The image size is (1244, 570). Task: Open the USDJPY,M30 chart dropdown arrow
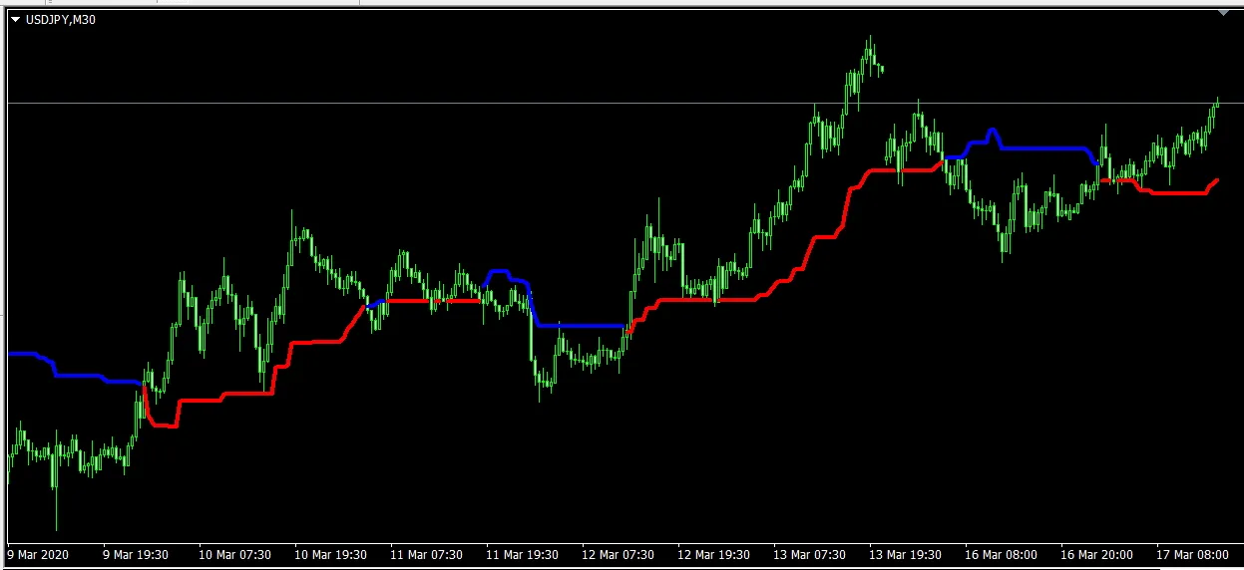coord(15,20)
